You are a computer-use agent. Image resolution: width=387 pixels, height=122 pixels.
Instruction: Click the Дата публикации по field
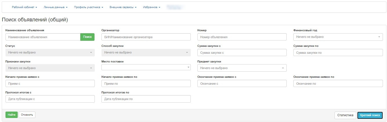point(146,99)
